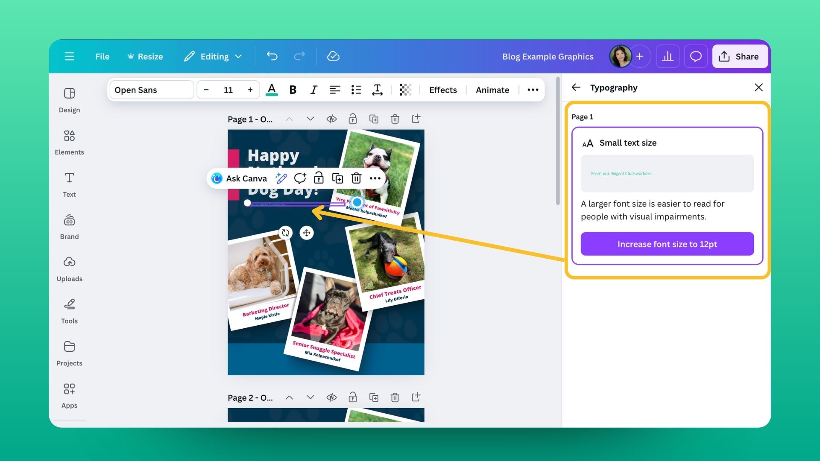Image resolution: width=820 pixels, height=461 pixels.
Task: Delete element using floating toolbar trash
Action: coord(356,178)
